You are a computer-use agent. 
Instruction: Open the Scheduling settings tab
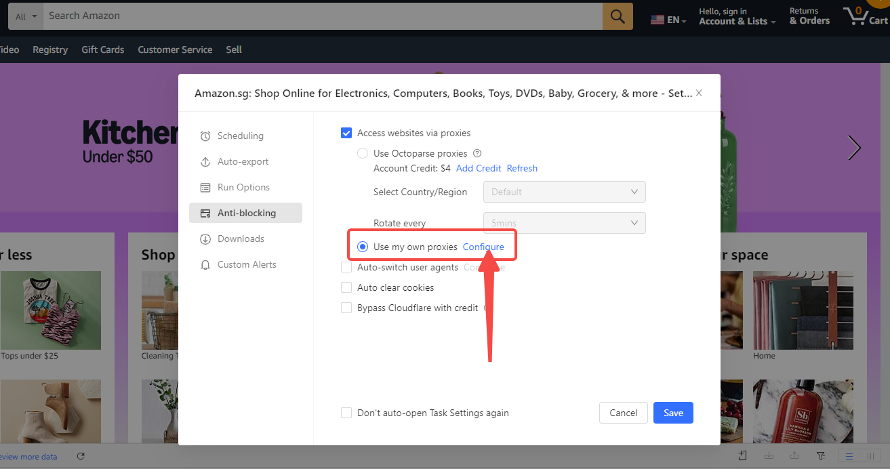(x=240, y=136)
